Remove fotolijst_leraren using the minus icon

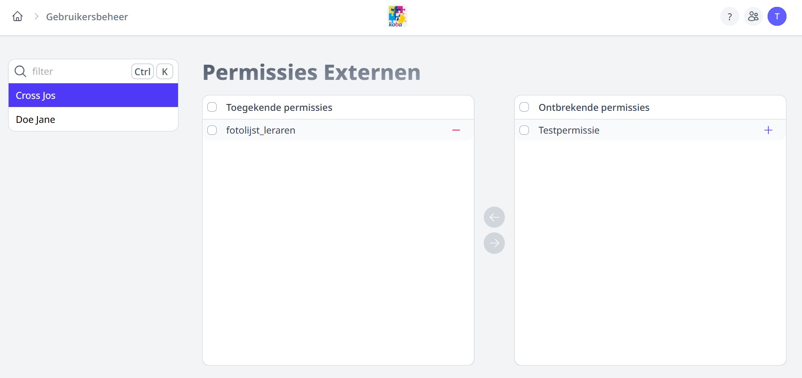(456, 130)
